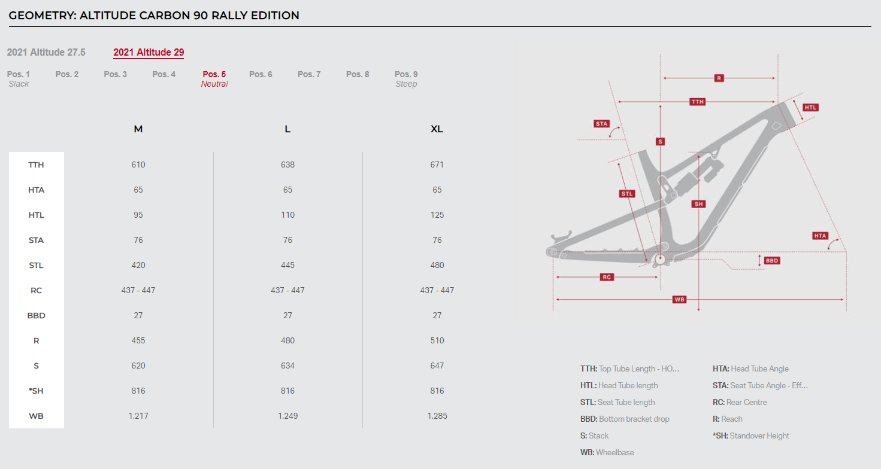Select Pos. 9 Steep geometry position
This screenshot has width=881, height=469.
tap(406, 78)
